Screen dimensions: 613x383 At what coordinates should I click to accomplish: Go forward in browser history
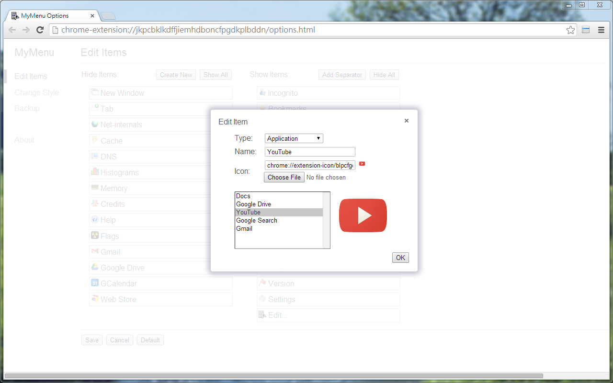(26, 30)
